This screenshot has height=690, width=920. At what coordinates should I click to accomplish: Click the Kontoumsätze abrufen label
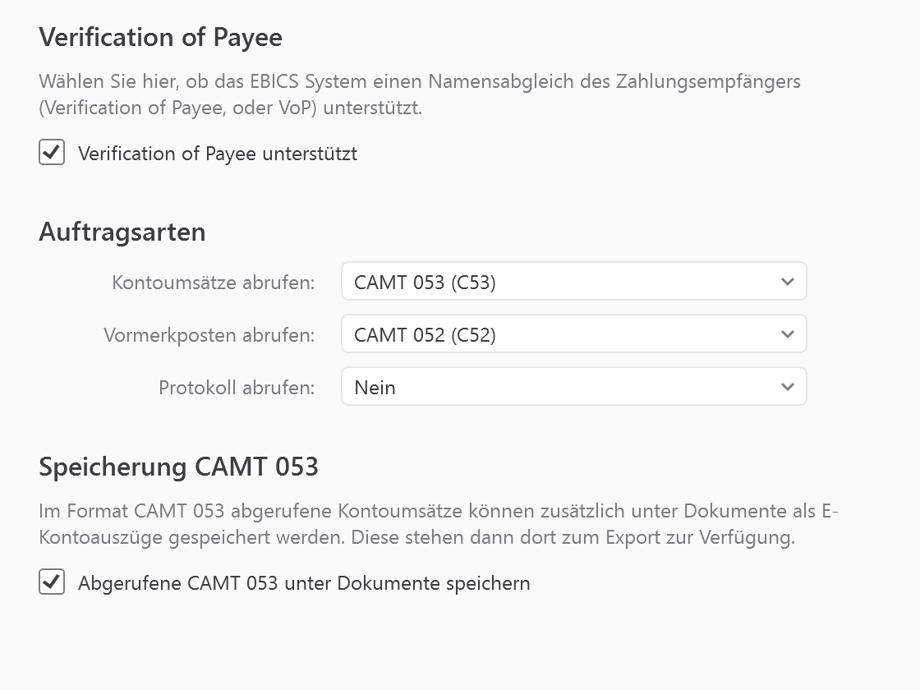213,281
